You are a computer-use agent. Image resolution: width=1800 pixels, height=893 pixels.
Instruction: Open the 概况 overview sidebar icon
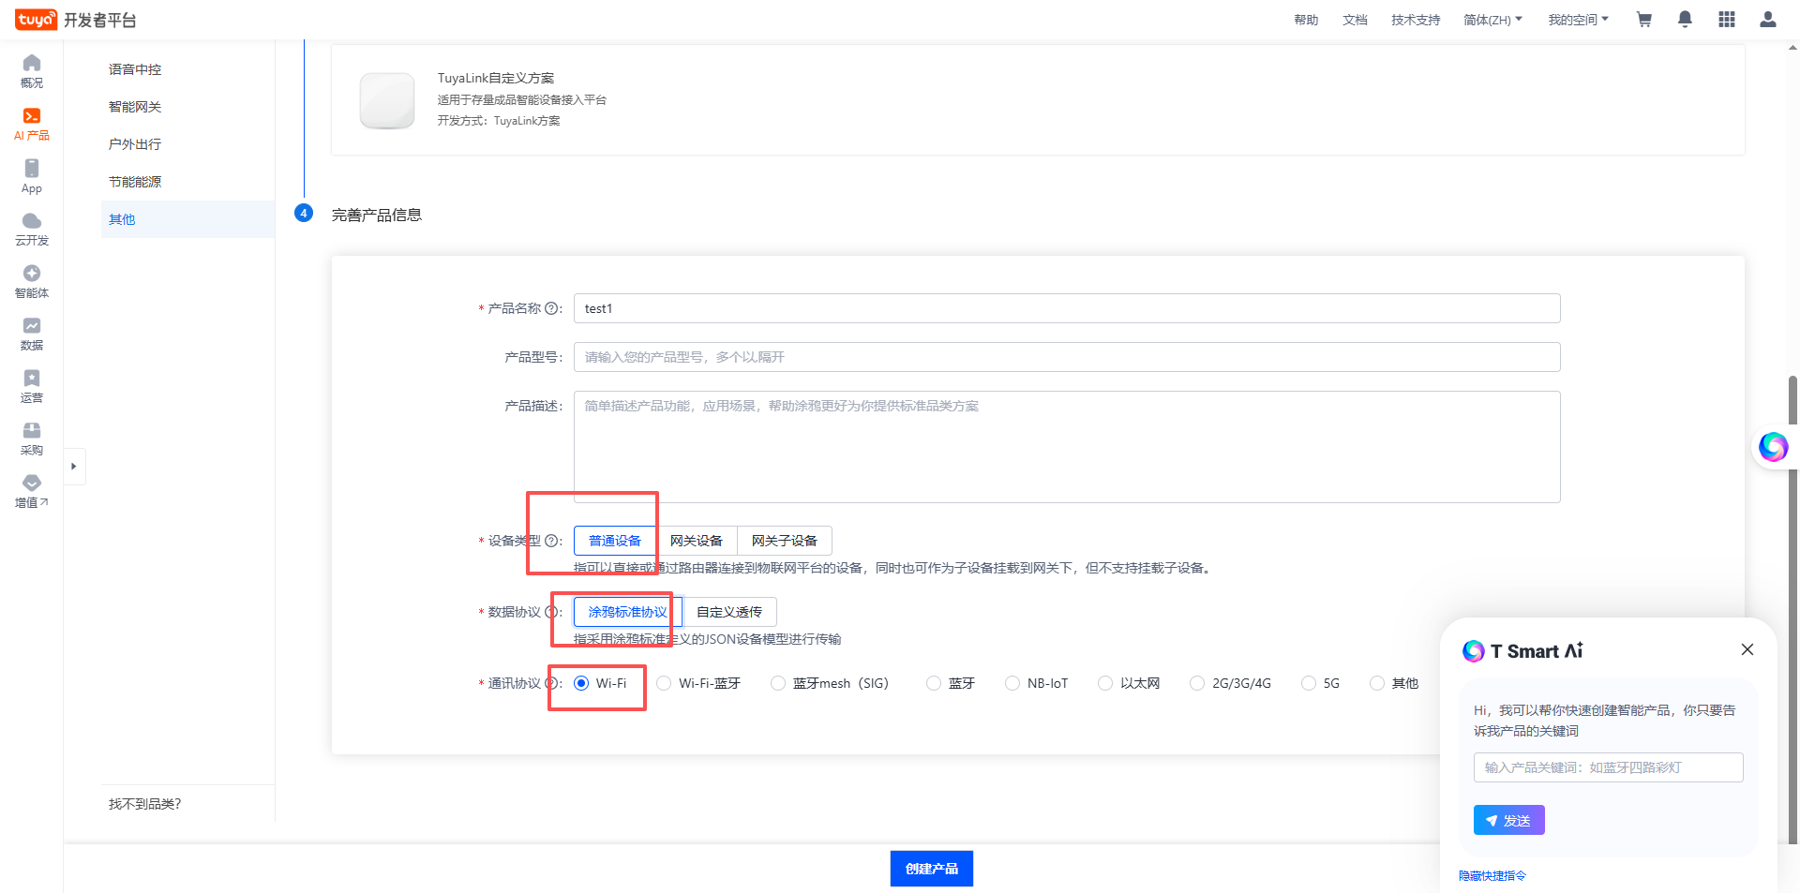tap(32, 71)
